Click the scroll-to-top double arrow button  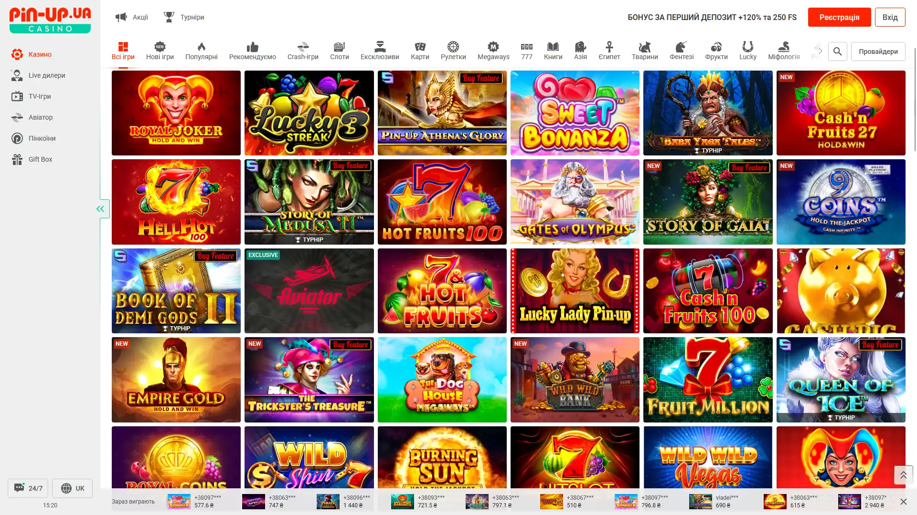coord(903,475)
